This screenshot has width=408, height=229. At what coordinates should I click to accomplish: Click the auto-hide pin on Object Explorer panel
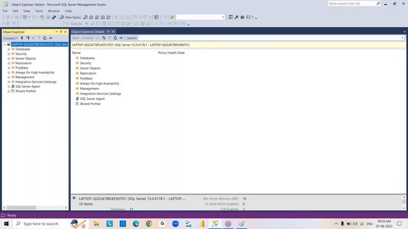pyautogui.click(x=61, y=32)
